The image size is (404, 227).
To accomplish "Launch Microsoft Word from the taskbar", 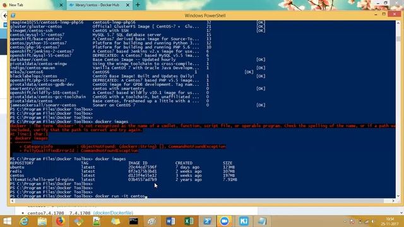I will pyautogui.click(x=170, y=221).
